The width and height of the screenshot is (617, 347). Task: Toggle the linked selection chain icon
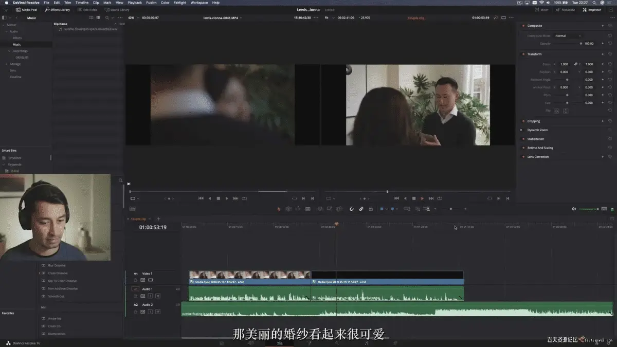click(x=361, y=209)
